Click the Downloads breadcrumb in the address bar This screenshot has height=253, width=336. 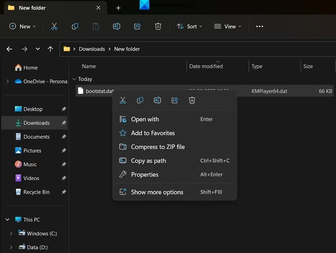pos(92,49)
